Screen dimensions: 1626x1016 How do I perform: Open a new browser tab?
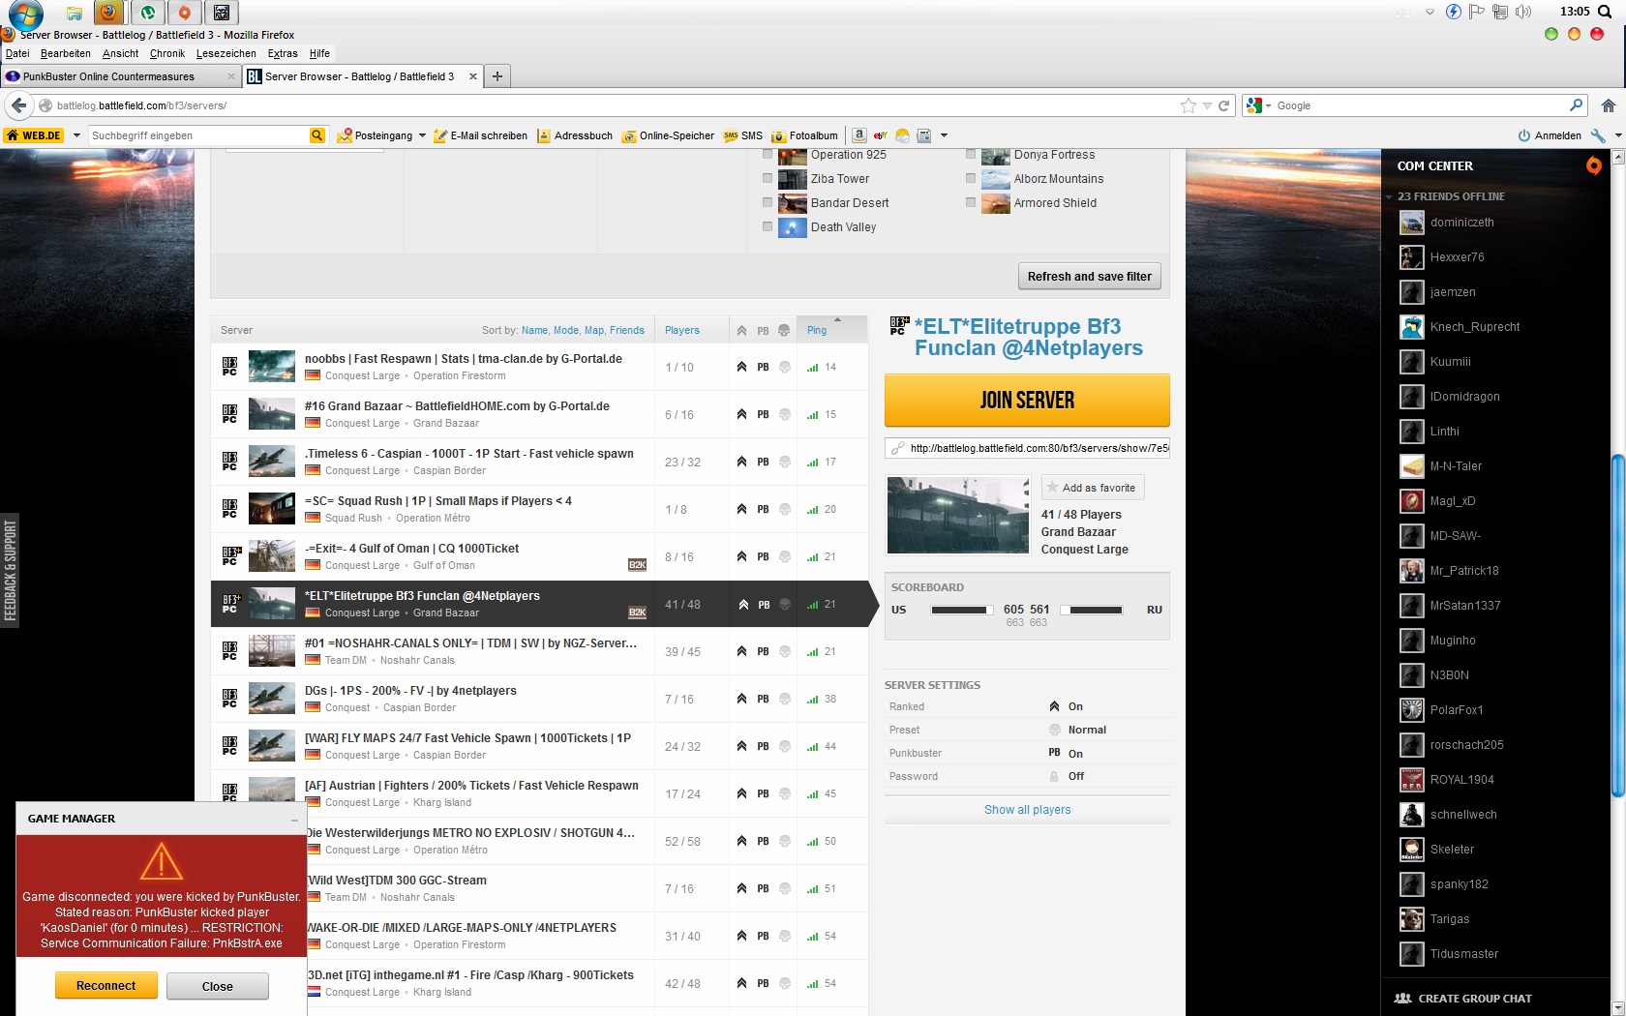pyautogui.click(x=497, y=76)
